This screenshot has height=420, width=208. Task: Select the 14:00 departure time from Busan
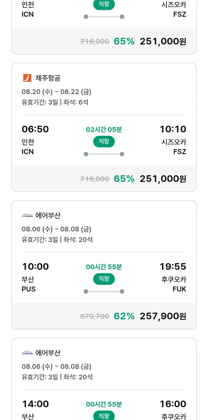pyautogui.click(x=35, y=404)
